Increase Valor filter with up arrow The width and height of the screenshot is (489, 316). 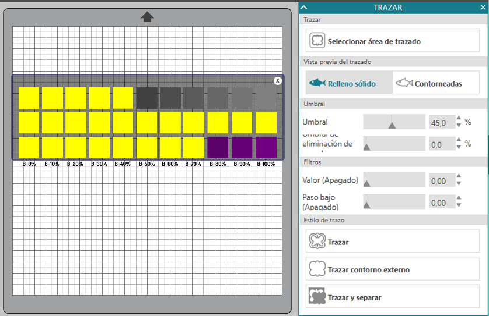(459, 176)
